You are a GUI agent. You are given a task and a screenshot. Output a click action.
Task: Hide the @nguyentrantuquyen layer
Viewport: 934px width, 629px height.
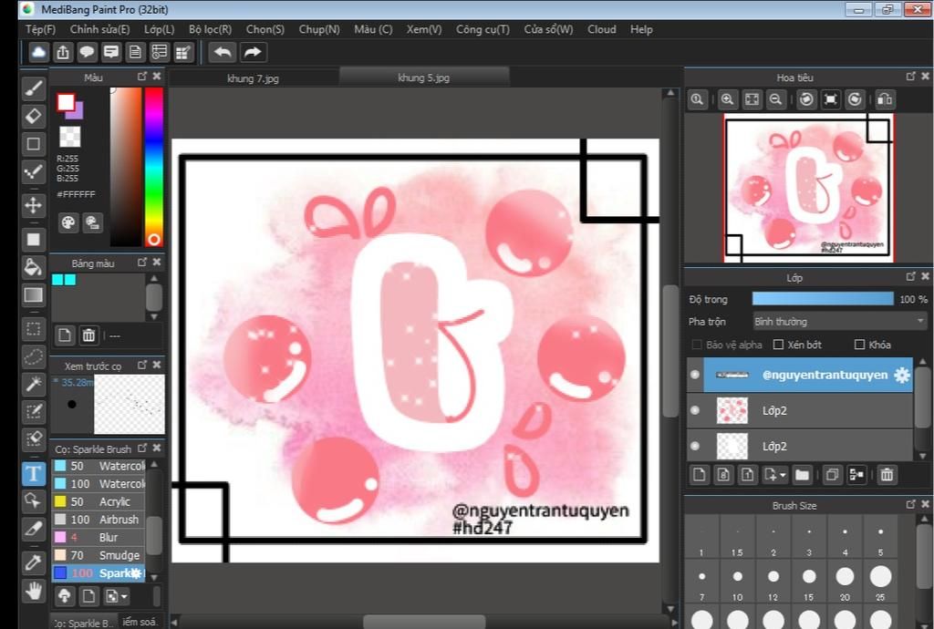coord(694,375)
